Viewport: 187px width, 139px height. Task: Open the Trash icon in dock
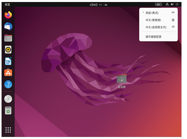[8, 110]
